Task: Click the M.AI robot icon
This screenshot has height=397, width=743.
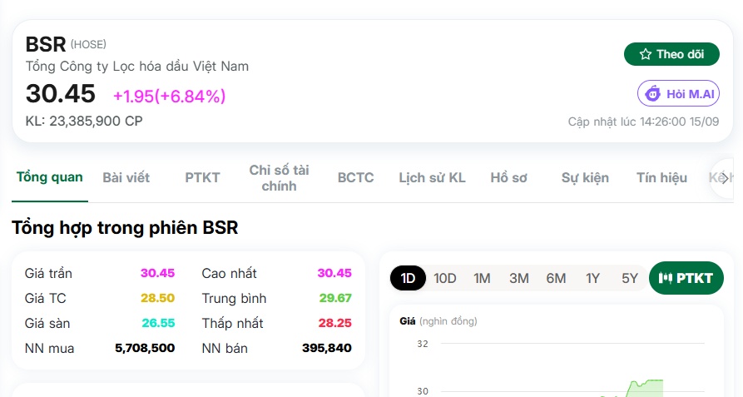Action: [x=653, y=93]
